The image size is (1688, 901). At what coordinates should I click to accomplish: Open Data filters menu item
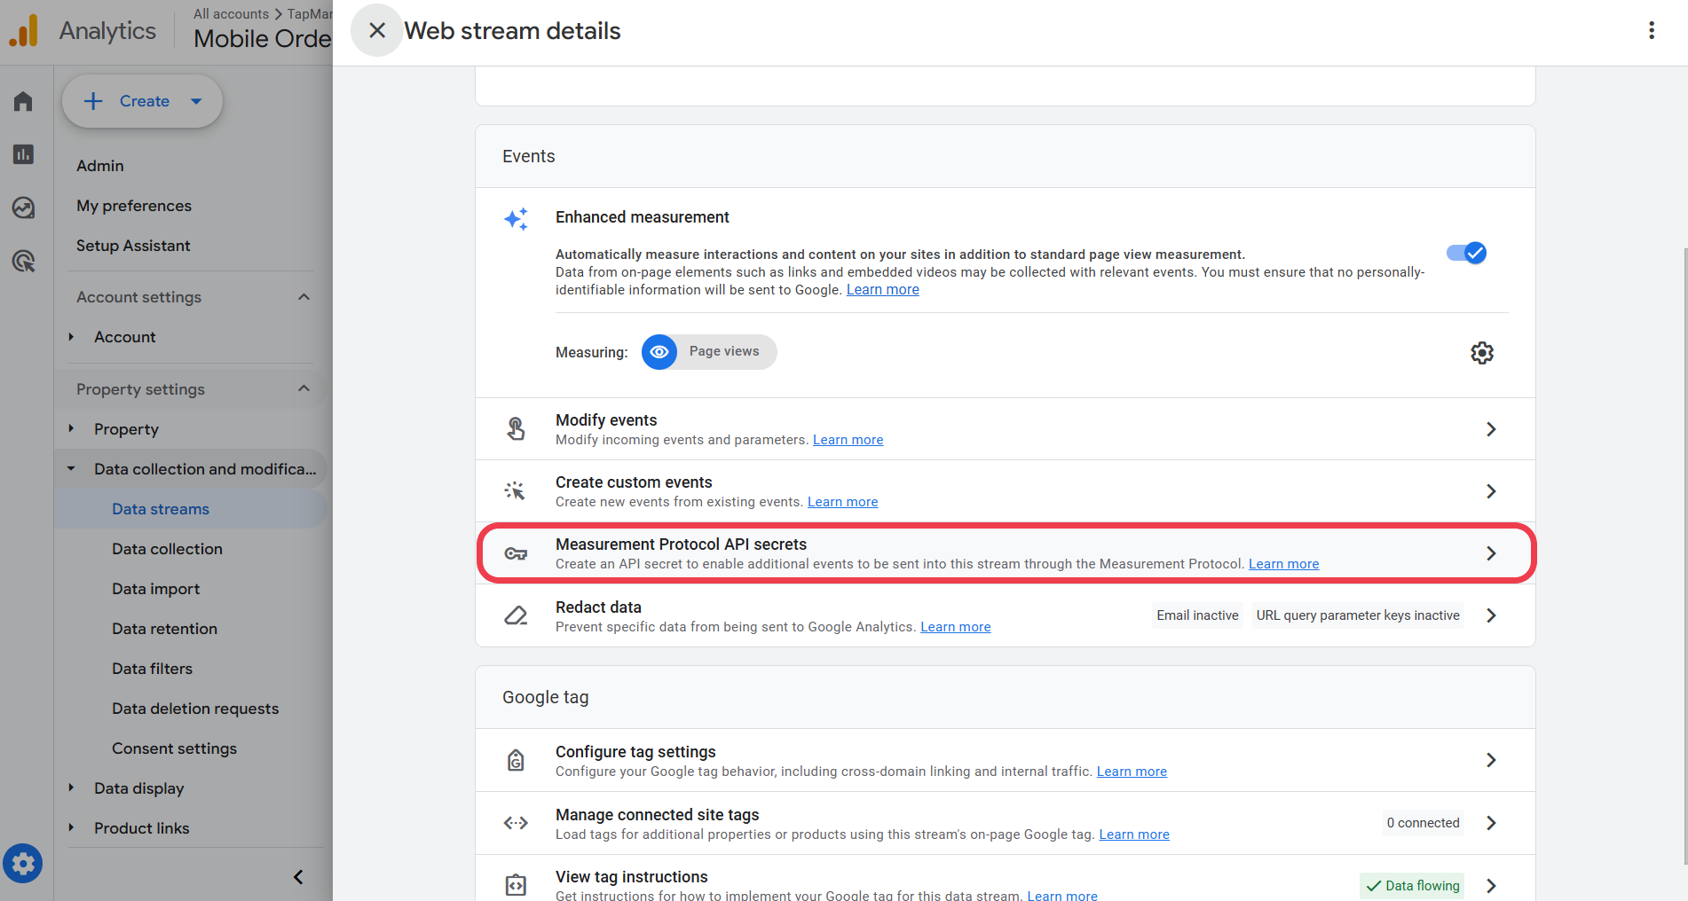pos(152,669)
